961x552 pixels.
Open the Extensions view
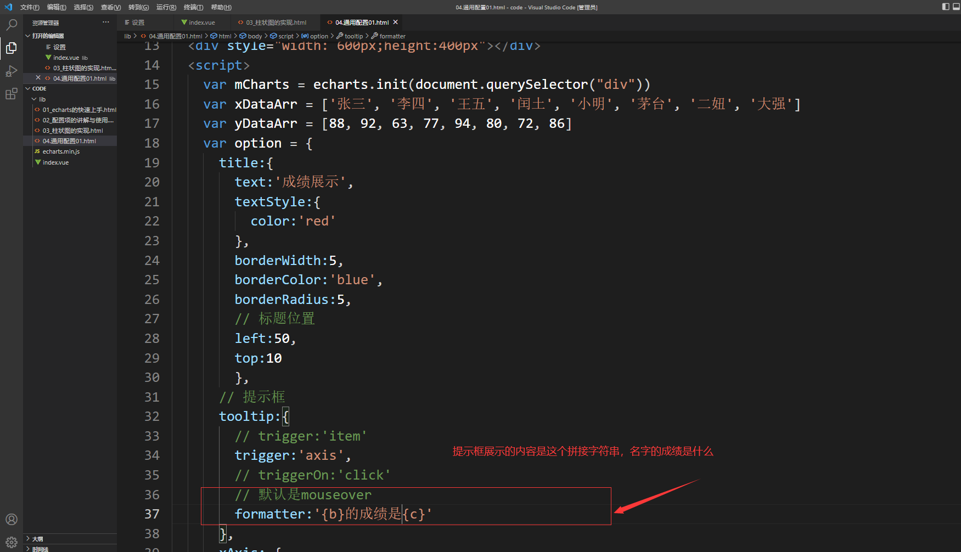(x=11, y=94)
